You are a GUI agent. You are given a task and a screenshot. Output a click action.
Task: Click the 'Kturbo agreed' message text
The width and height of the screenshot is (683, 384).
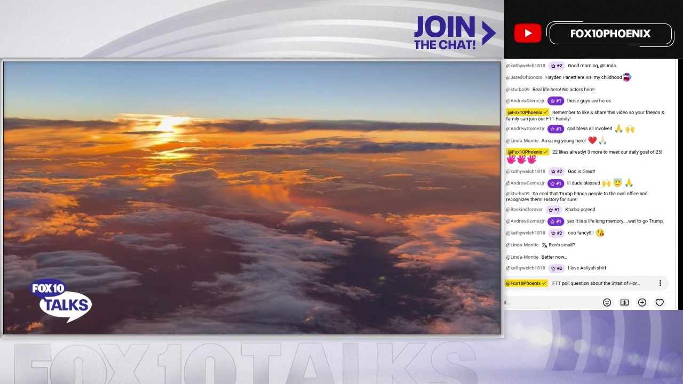pyautogui.click(x=580, y=210)
